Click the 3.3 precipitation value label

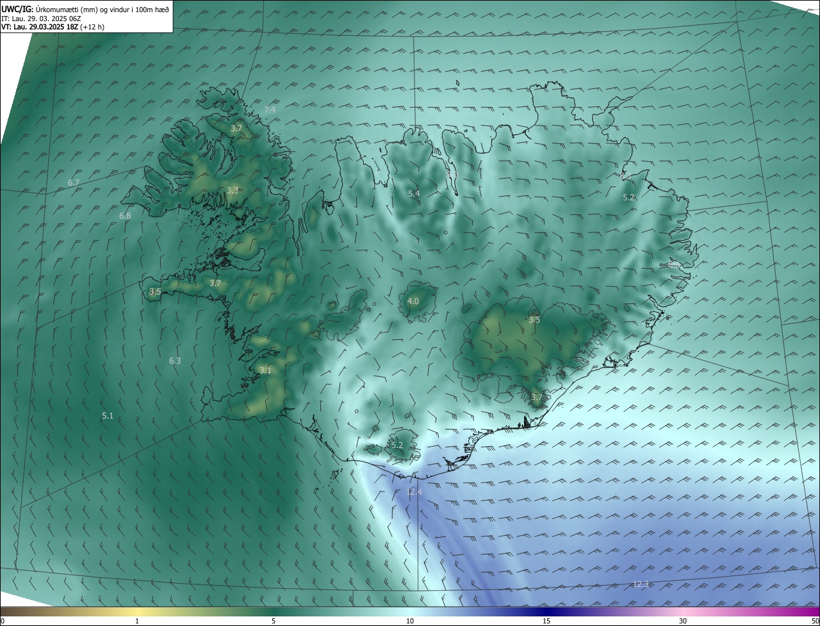click(x=233, y=190)
